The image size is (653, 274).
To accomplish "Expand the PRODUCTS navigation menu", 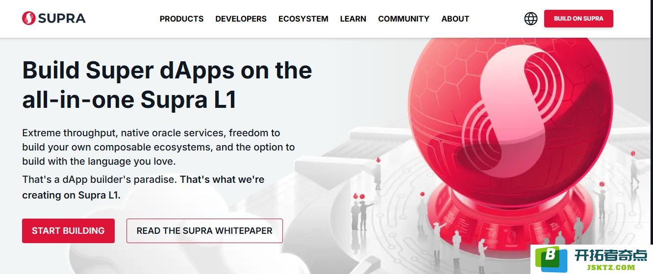I will (x=181, y=19).
